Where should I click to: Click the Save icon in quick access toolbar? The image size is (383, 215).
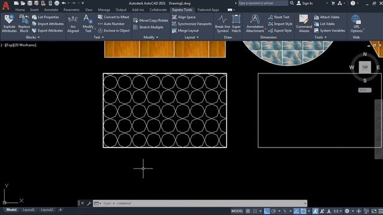tap(30, 3)
